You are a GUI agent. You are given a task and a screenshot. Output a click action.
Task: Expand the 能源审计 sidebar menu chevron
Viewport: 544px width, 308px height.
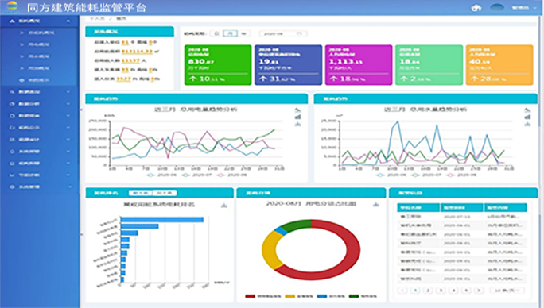(68, 139)
